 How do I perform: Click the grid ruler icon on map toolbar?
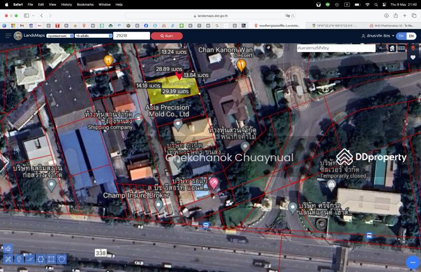tap(402, 48)
